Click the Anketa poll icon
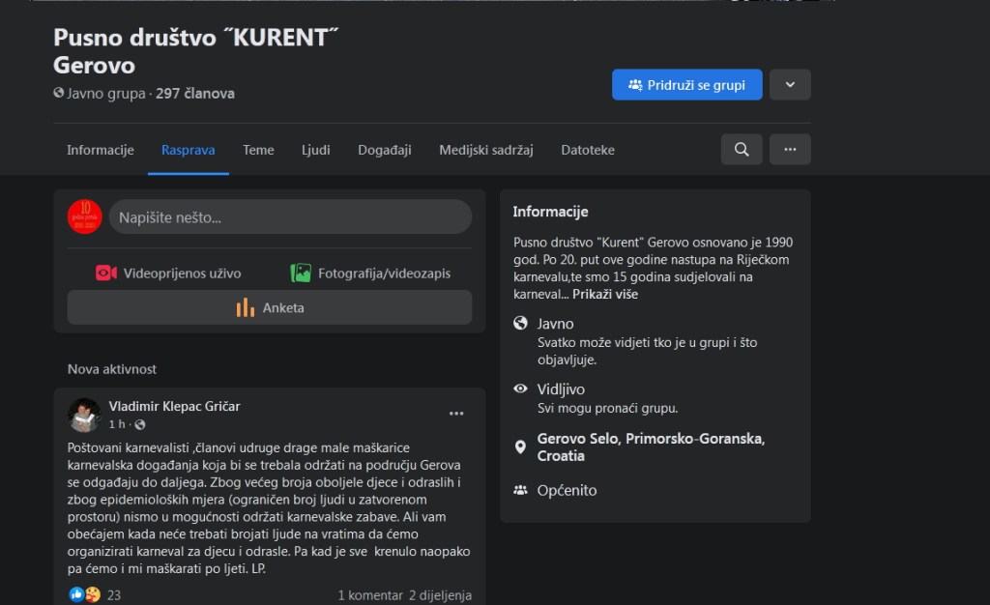990x605 pixels. click(x=246, y=308)
